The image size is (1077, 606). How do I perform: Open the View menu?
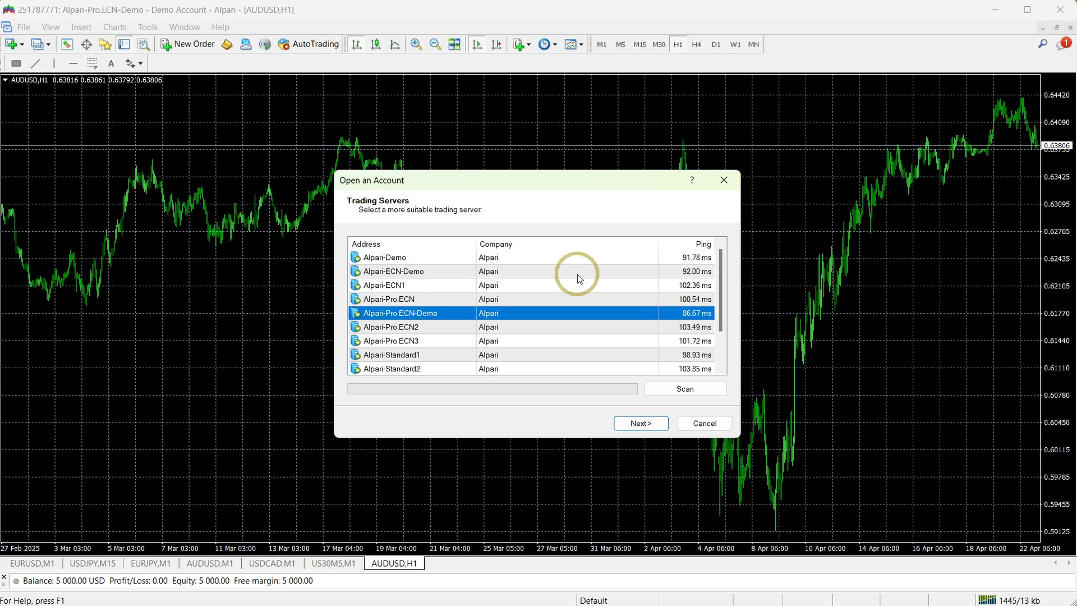(50, 27)
